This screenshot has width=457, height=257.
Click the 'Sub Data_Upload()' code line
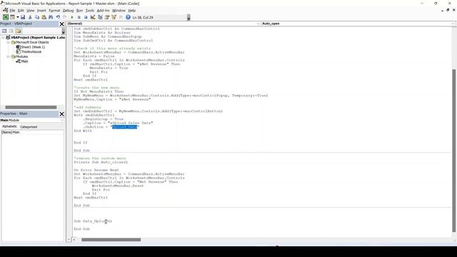point(93,221)
